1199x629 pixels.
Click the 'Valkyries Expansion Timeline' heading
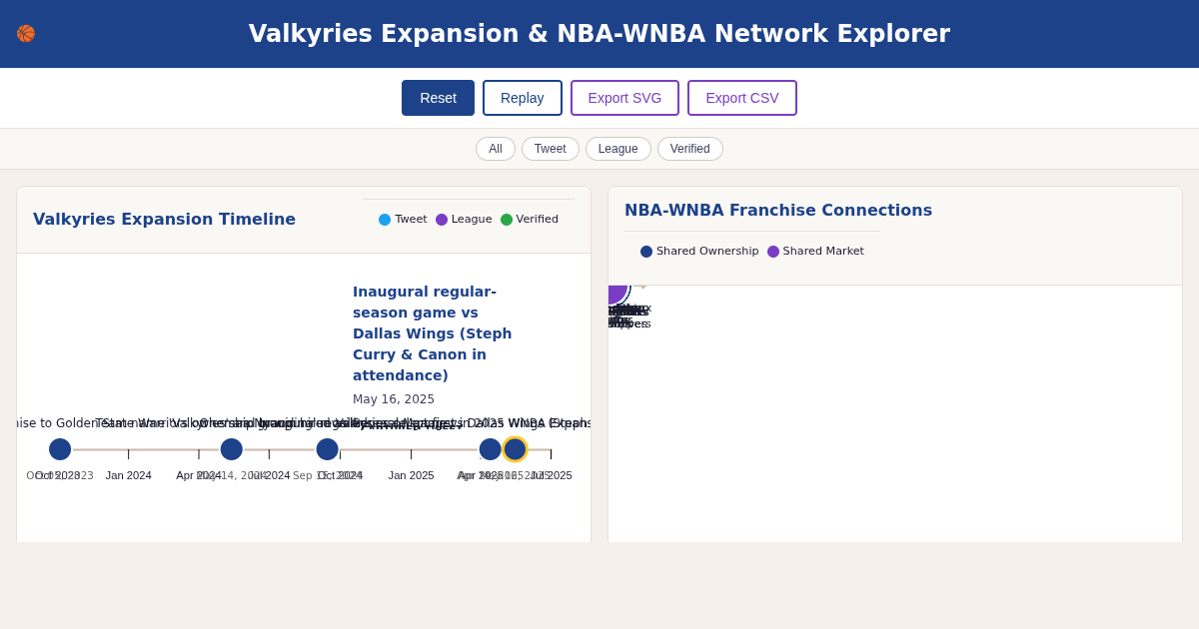point(164,220)
